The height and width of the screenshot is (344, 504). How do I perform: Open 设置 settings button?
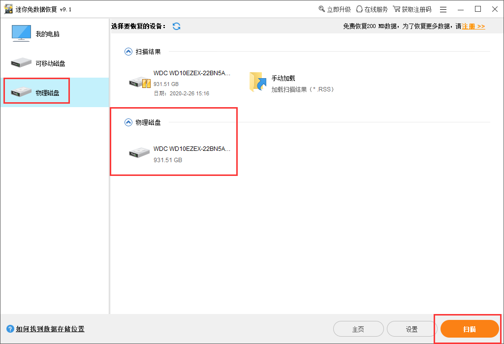coord(412,329)
